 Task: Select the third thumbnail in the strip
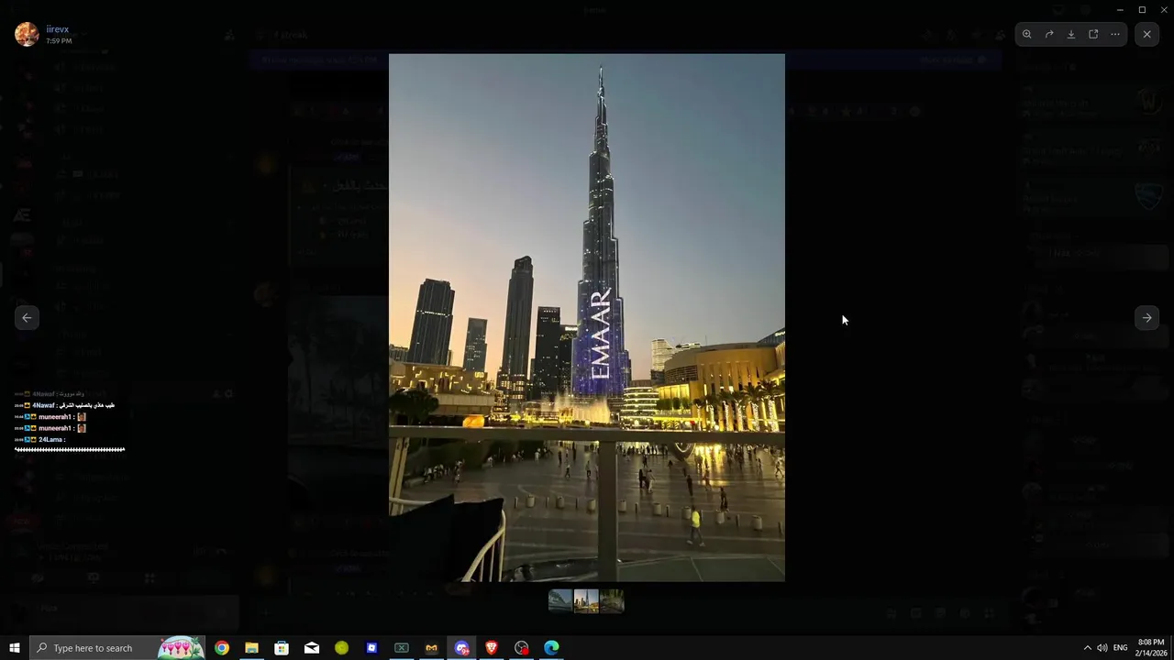[x=612, y=600]
